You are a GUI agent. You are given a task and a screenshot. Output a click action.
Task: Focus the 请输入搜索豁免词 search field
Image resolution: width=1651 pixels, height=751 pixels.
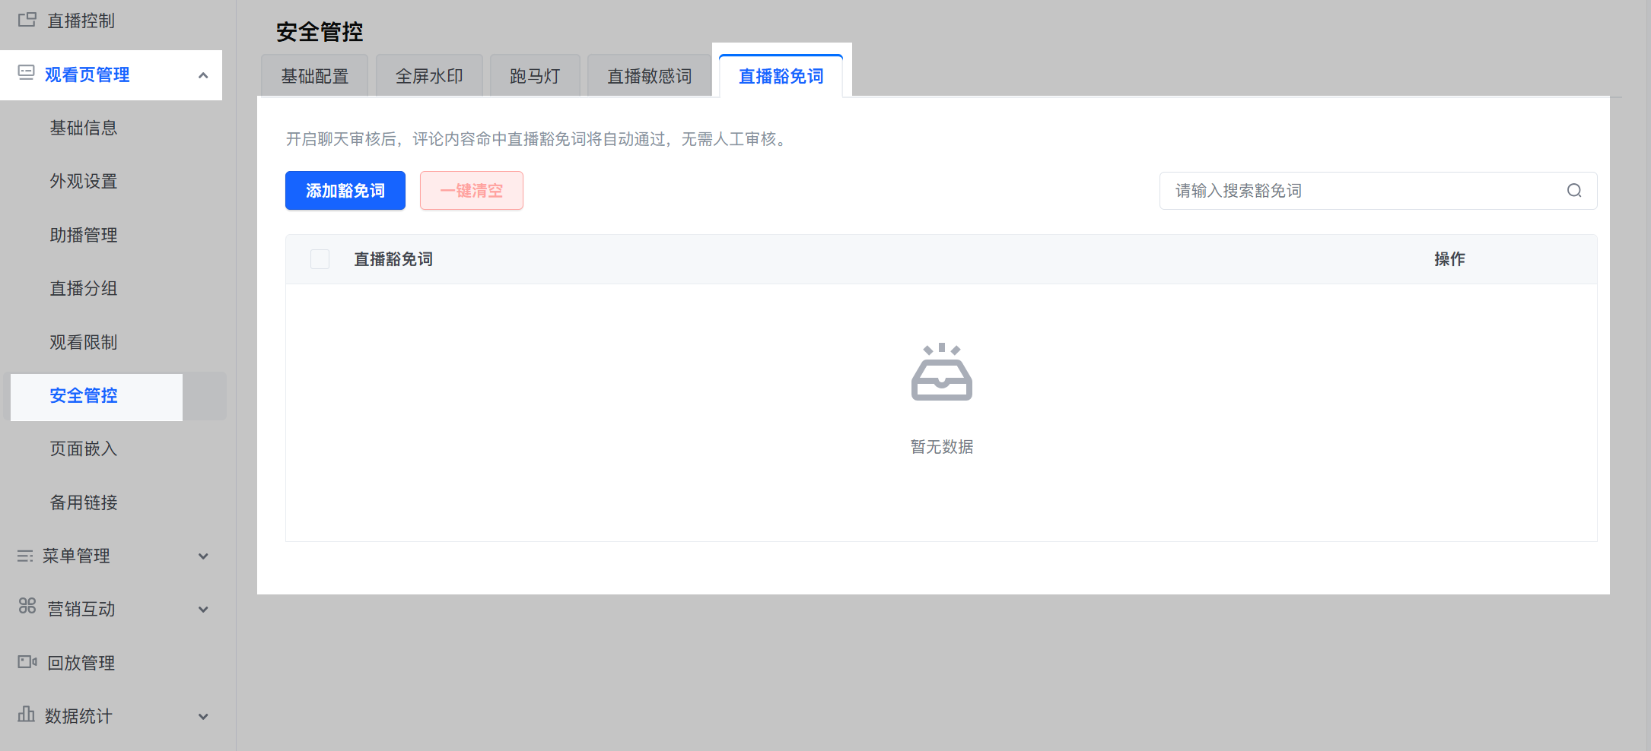click(x=1378, y=191)
